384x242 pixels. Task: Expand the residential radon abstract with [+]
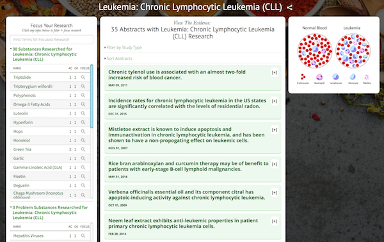(275, 101)
